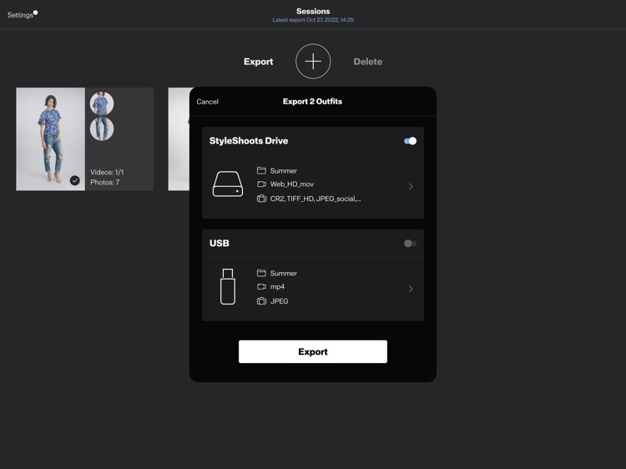626x469 pixels.
Task: Click the mp4 video format text
Action: pos(277,286)
